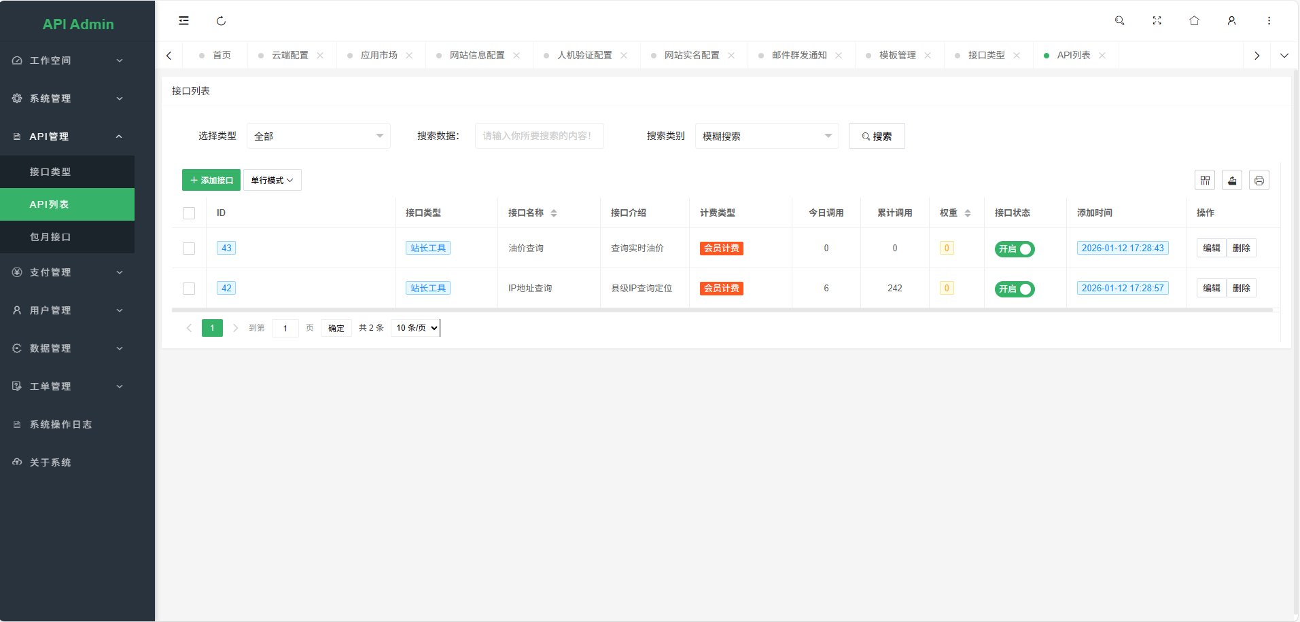
Task: Toggle sidebar with the menu collapse icon
Action: click(183, 20)
